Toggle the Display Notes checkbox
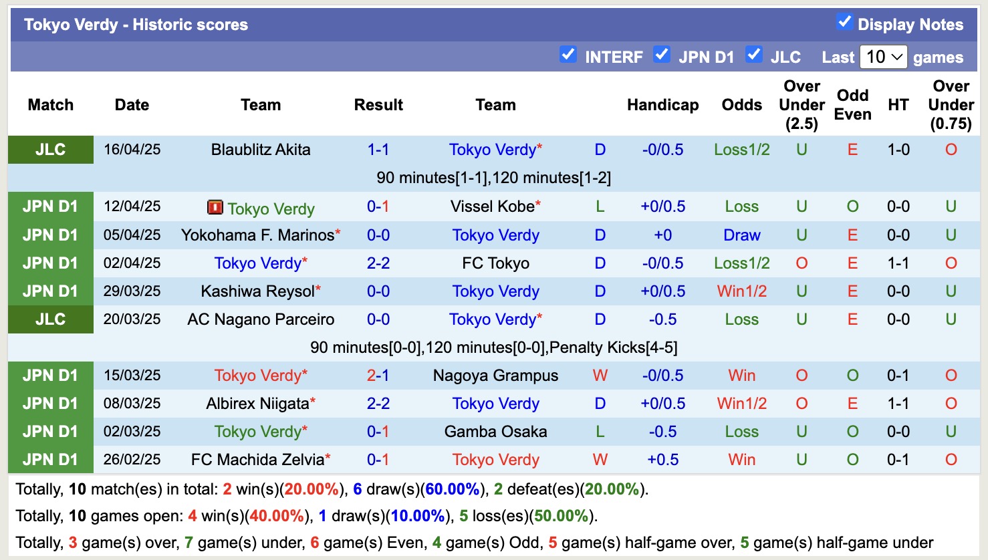Screen dimensions: 988x560 click(x=844, y=22)
